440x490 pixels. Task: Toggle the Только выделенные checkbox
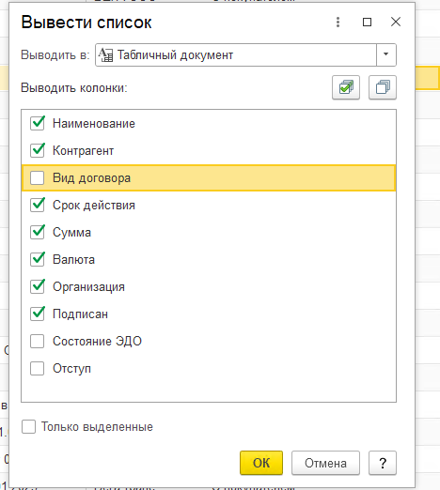pos(28,427)
